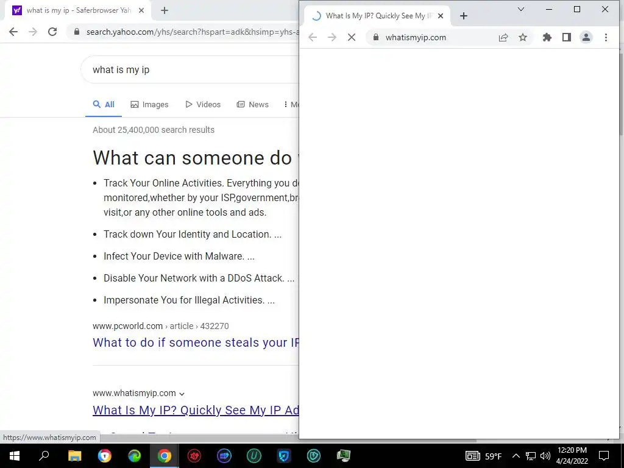Select 'what is my ip - Saferbrowser' tab
The image size is (624, 468).
(x=79, y=11)
